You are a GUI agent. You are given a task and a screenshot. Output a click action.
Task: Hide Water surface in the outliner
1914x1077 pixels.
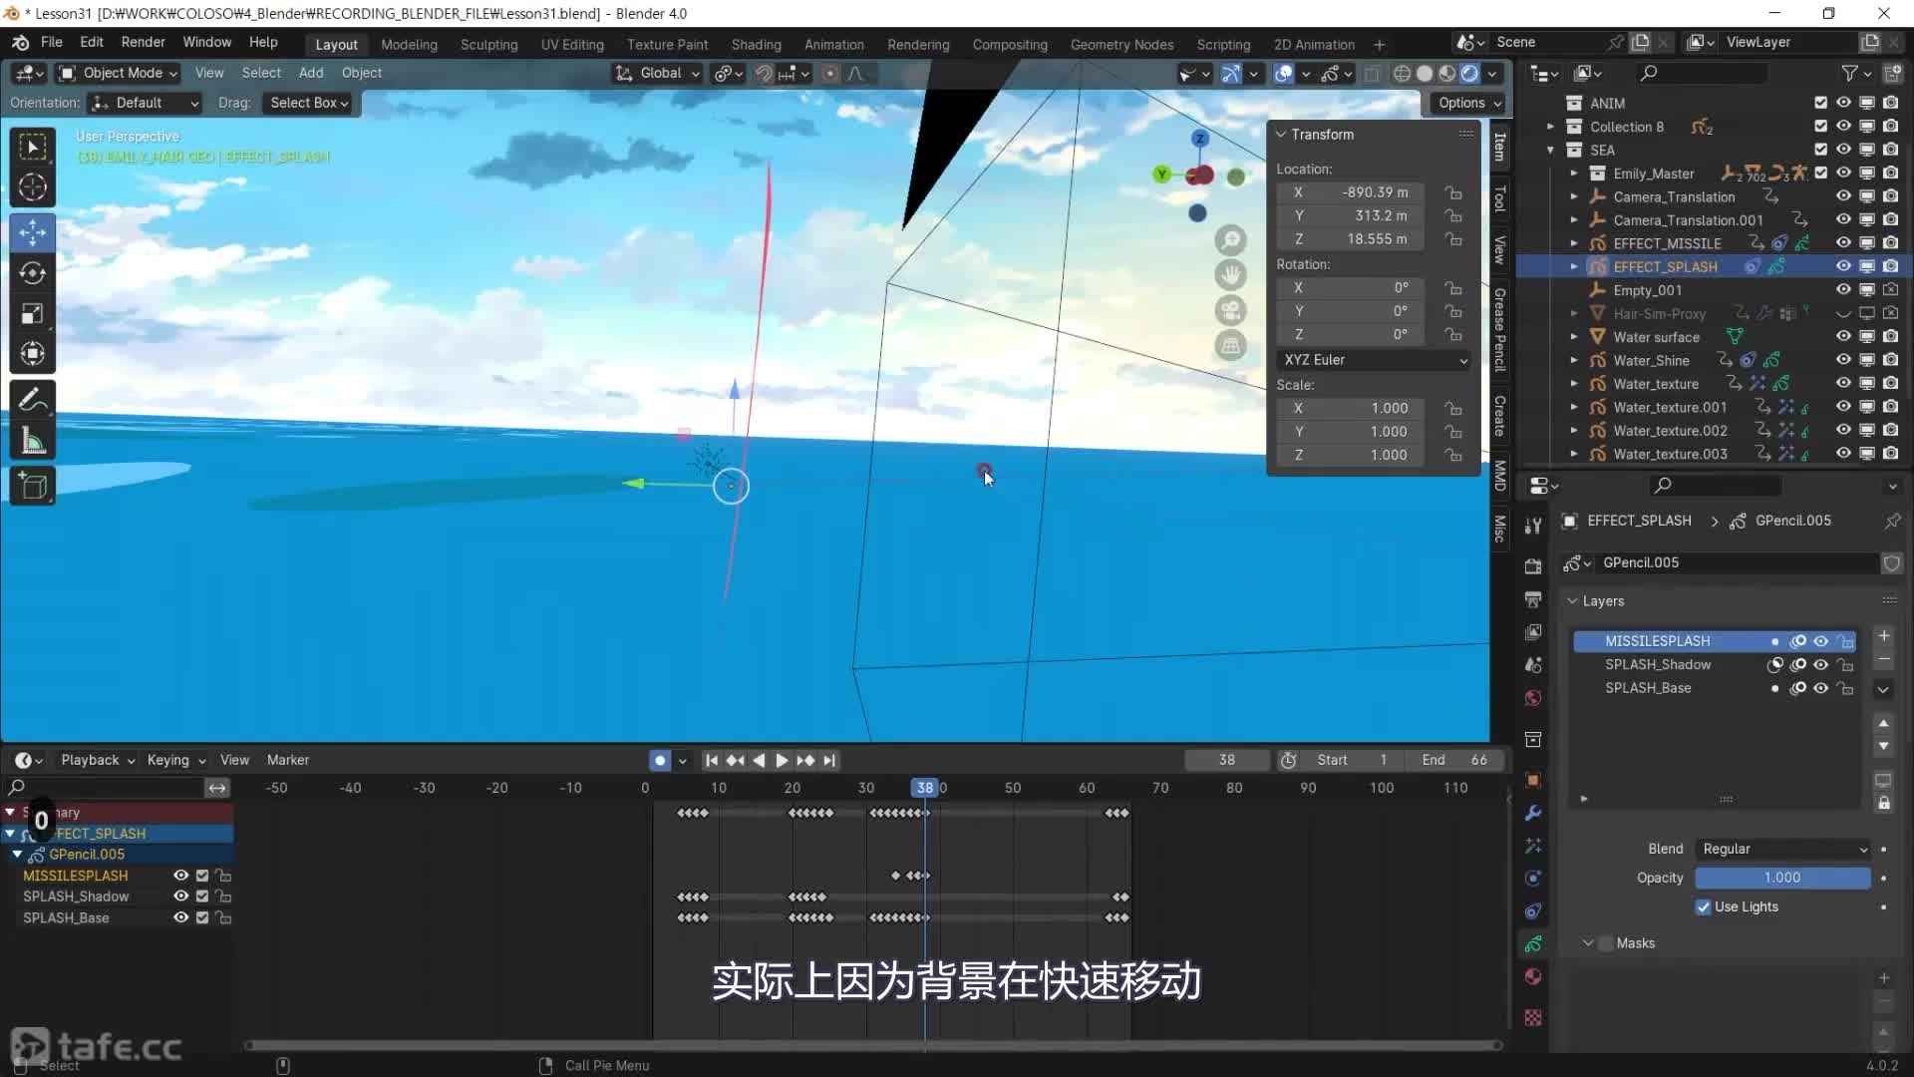pyautogui.click(x=1843, y=337)
